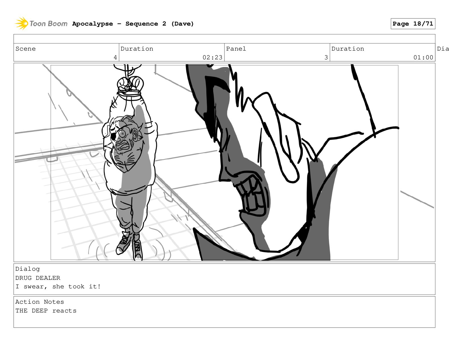Click the dialog line 'I swear, she took it!'
Viewport: 449px width, 348px height.
point(58,287)
